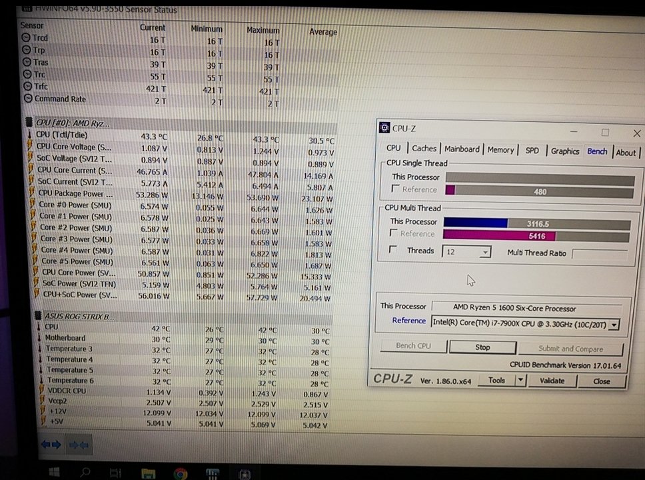645x480 pixels.
Task: Click the CPU-Z Close button
Action: point(602,382)
